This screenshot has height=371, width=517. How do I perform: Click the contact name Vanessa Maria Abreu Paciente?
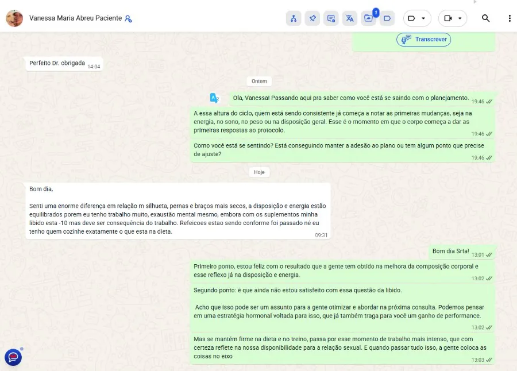point(75,18)
